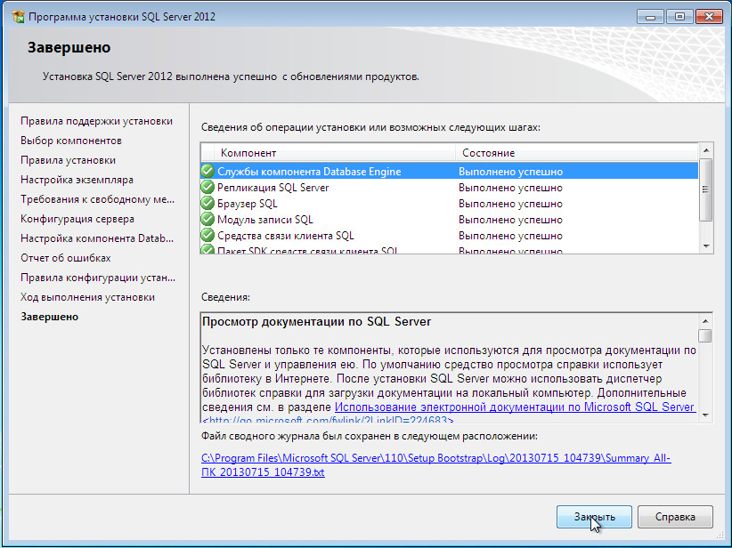Minimize the SQL Server setup window
This screenshot has width=732, height=548.
[x=650, y=17]
